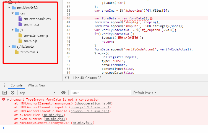Open sm.min.js:7 link in a.sendClick line
The image size is (208, 133).
point(54,115)
